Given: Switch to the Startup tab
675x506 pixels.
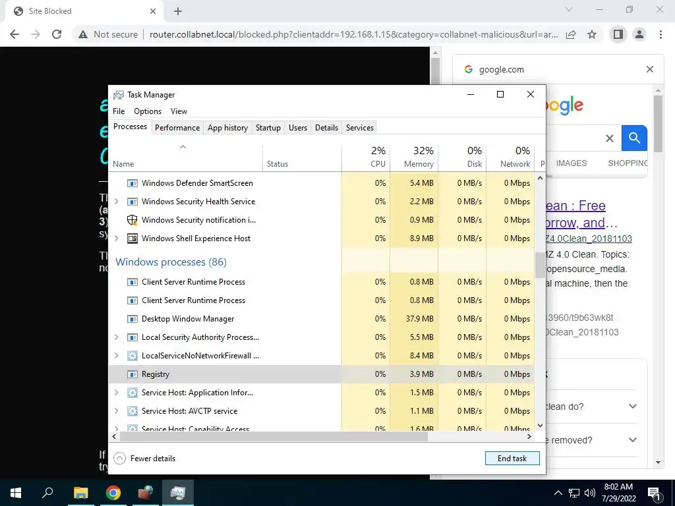Looking at the screenshot, I should (268, 128).
